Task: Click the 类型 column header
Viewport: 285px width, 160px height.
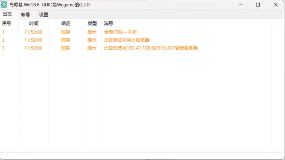Action: [92, 24]
